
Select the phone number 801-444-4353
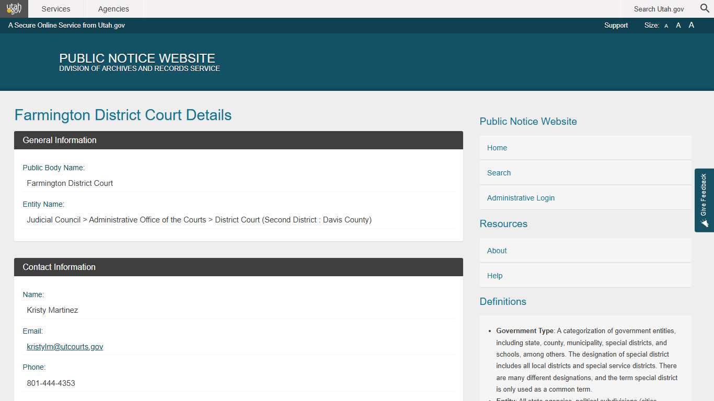coord(51,383)
